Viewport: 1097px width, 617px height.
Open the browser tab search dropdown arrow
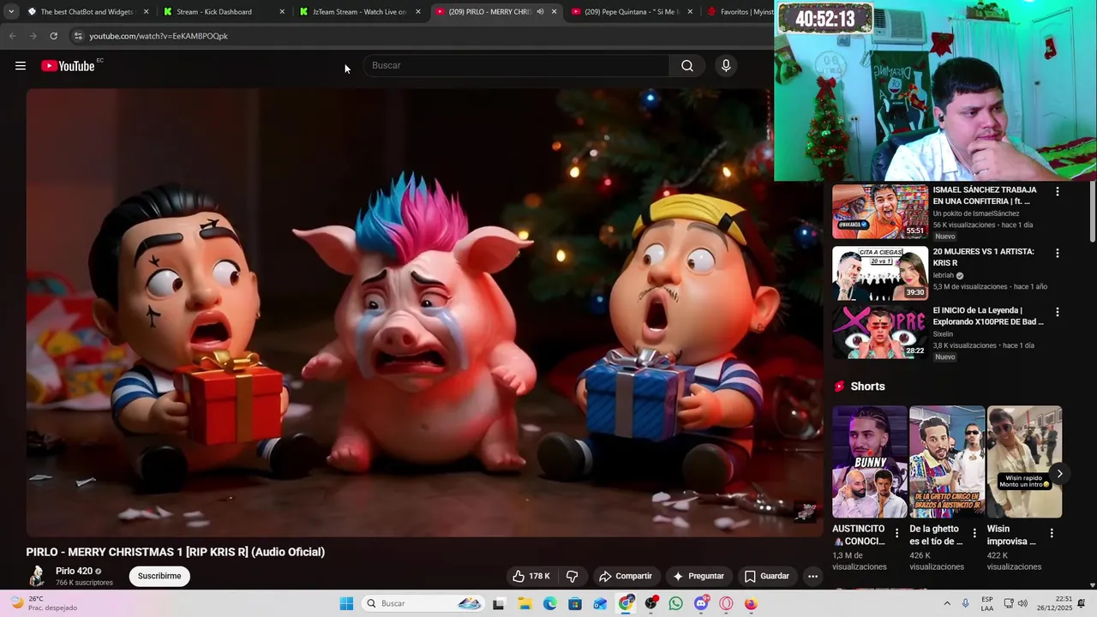[11, 12]
